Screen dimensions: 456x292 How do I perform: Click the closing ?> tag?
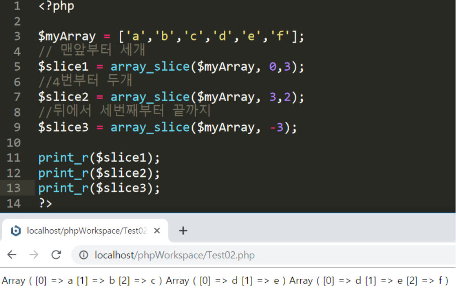[46, 203]
